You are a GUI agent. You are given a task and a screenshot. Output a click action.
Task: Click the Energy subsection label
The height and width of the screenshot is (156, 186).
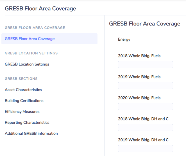point(124,39)
